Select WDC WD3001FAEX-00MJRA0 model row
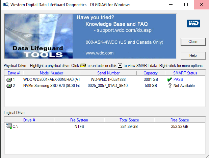The height and width of the screenshot is (158, 209). coord(52,80)
